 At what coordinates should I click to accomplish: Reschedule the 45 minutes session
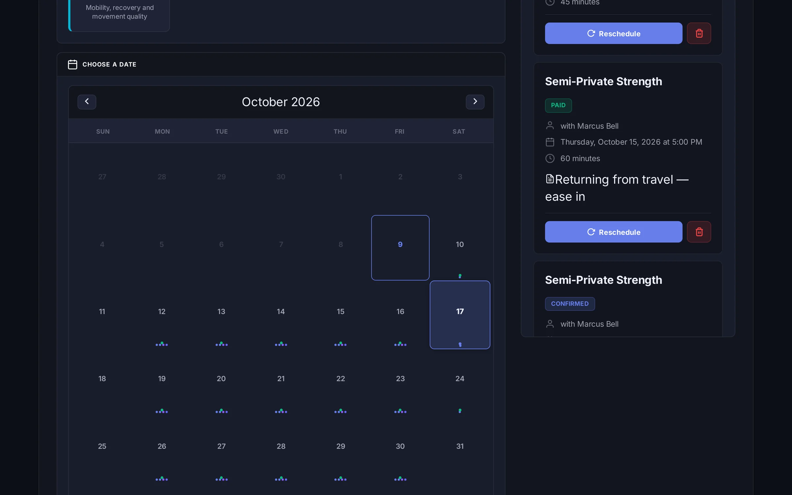(613, 33)
